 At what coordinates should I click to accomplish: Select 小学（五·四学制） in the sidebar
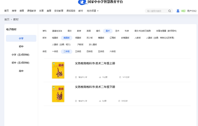(20, 55)
